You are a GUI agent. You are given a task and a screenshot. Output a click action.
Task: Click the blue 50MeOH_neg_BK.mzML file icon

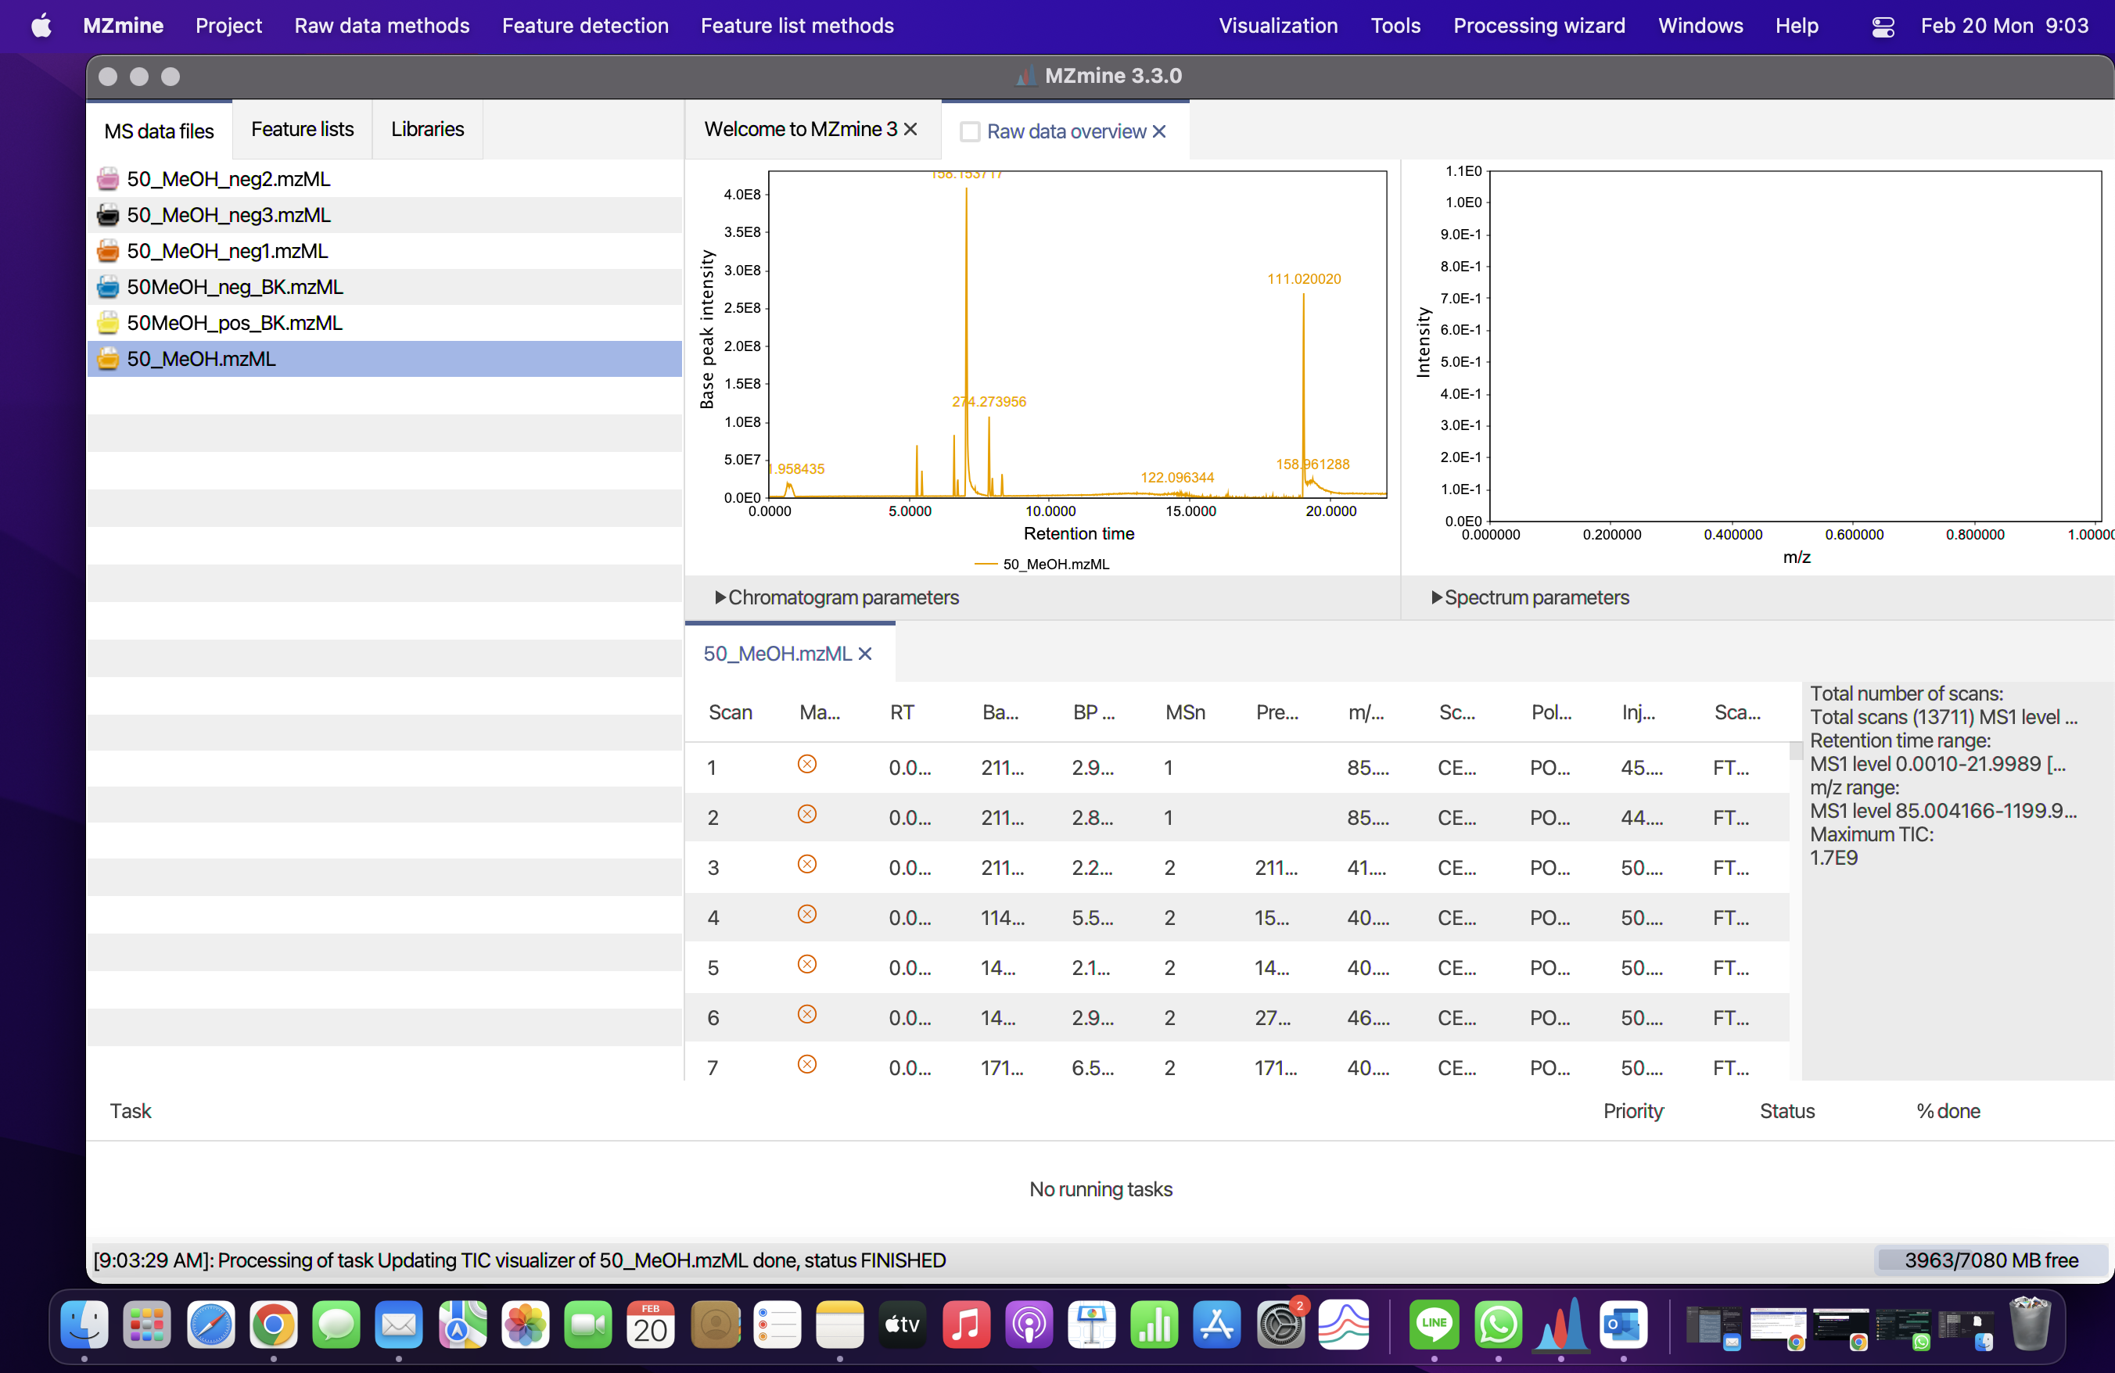[x=107, y=287]
